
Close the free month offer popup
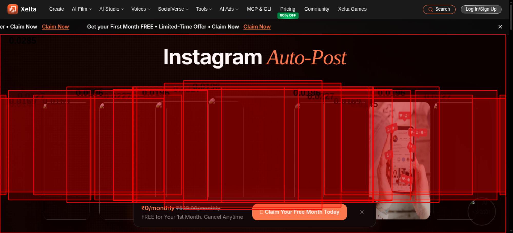pyautogui.click(x=362, y=212)
